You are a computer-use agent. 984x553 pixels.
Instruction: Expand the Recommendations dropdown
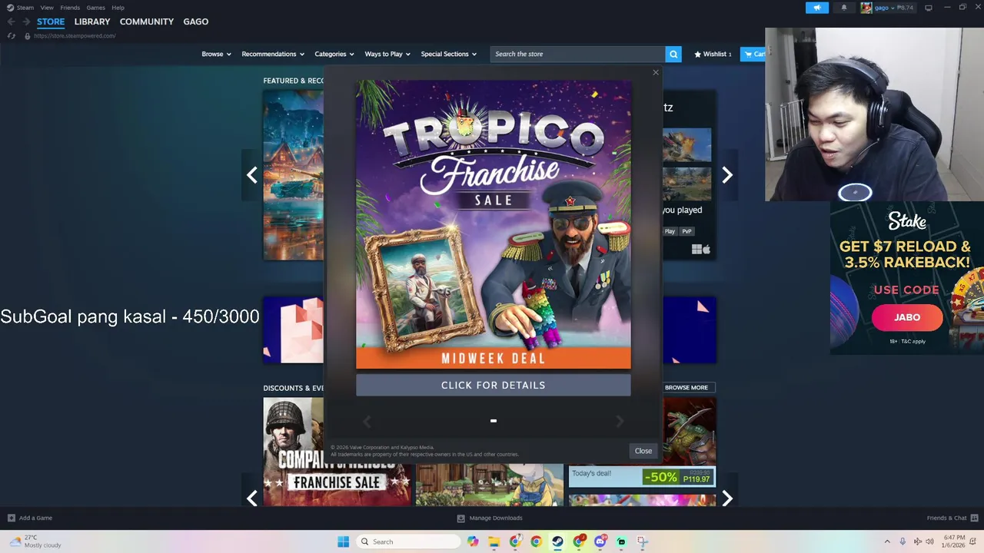coord(273,54)
